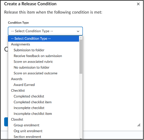The height and width of the screenshot is (140, 144).
Task: Open the Select Condition Type combo box
Action: [45, 31]
